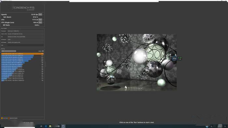Viewport: 228px width, 128px height.
Task: Click Run button beside CPU score
Action: (40, 19)
